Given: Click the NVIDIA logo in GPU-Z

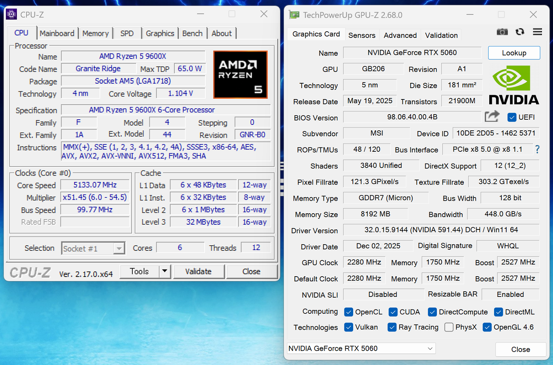Looking at the screenshot, I should point(514,85).
